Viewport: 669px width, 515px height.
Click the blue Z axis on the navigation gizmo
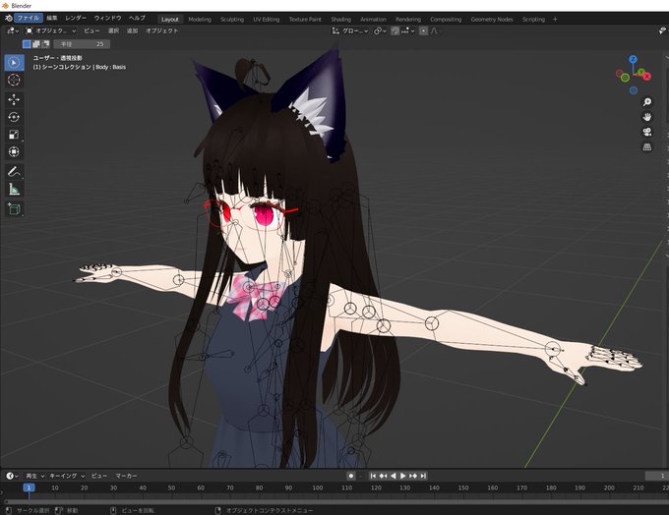pyautogui.click(x=634, y=59)
